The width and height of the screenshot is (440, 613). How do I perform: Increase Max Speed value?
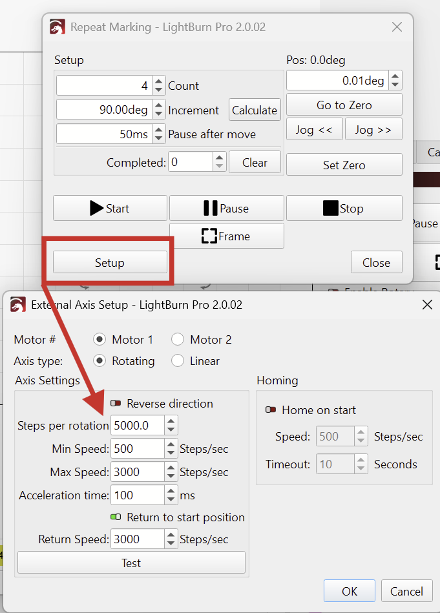[x=171, y=468]
